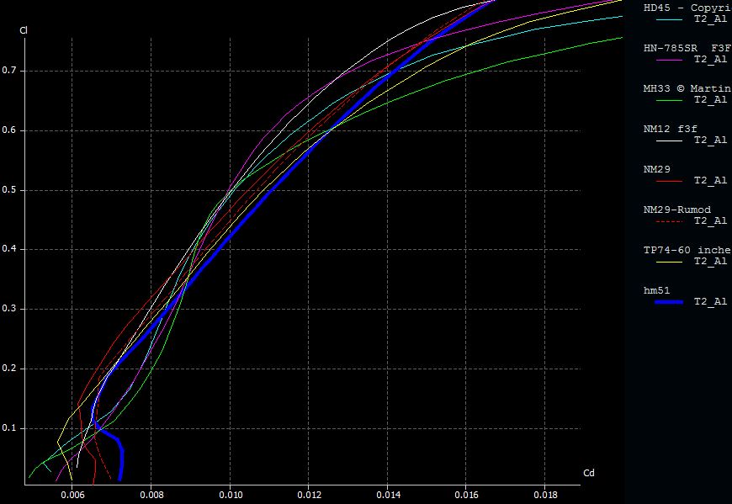
Task: Click the hm51 airfoil name in legend
Action: [655, 290]
